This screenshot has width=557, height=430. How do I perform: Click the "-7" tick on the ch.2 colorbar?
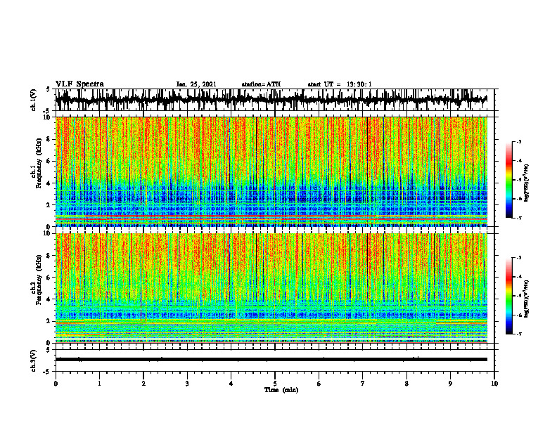point(519,334)
